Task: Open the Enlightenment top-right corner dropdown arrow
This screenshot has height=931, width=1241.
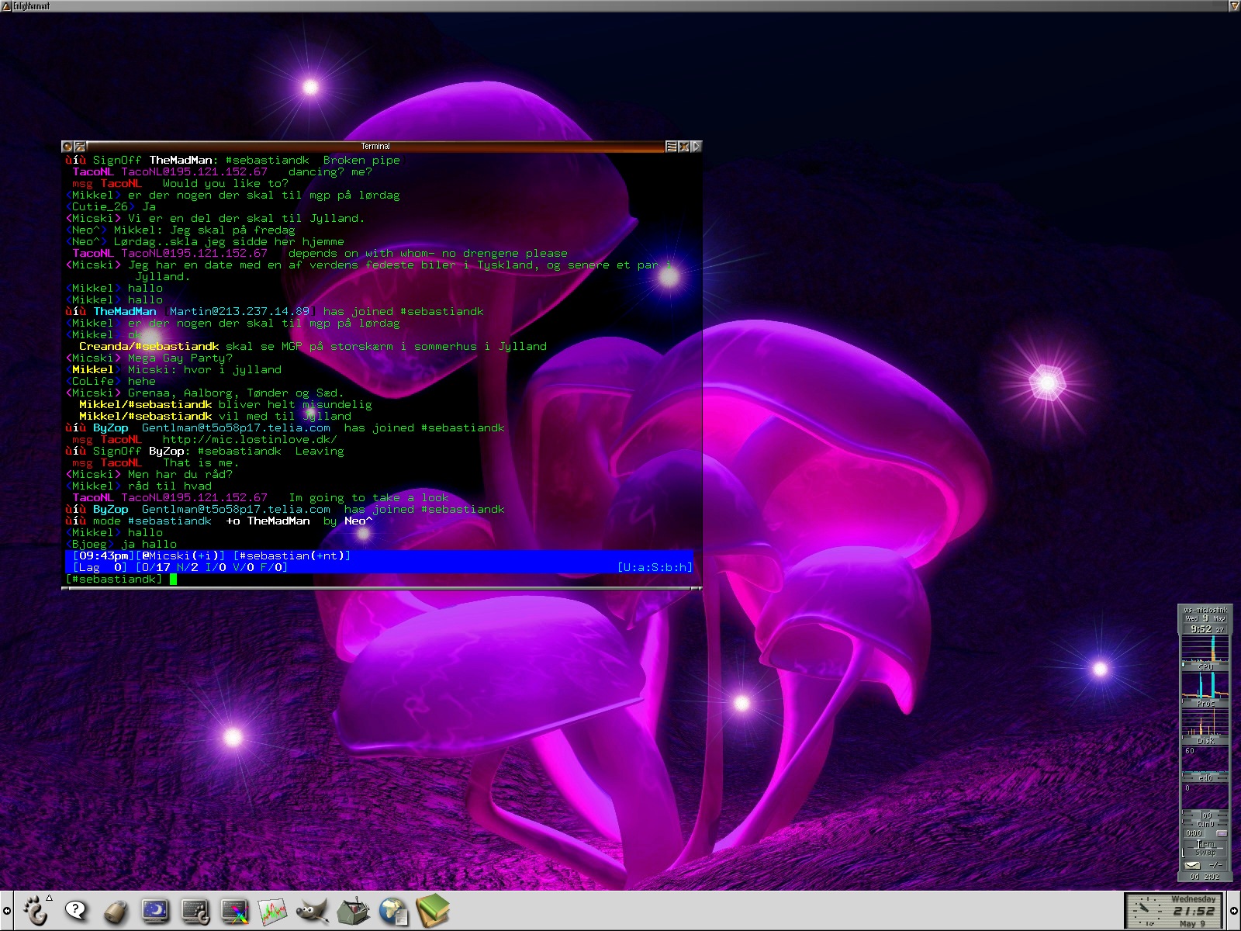Action: coord(1234,6)
